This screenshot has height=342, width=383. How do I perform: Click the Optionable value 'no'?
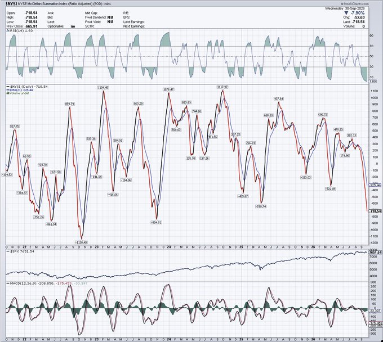73,26
